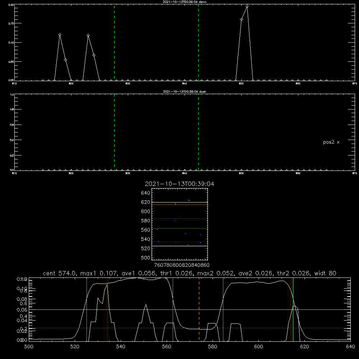Select the dawn diamond marker at 819
The height and width of the screenshot is (359, 359).
tap(65, 60)
